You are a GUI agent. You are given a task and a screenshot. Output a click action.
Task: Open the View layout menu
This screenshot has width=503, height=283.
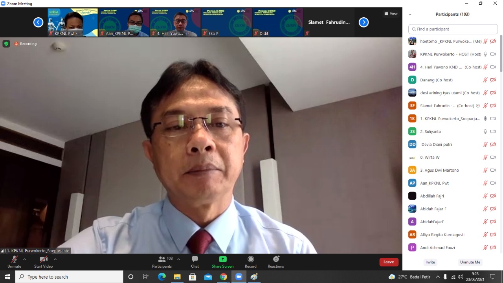pos(391,14)
